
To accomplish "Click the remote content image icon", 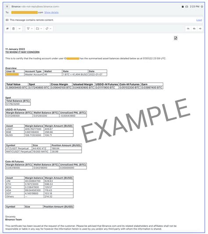I will pyautogui.click(x=7, y=20).
